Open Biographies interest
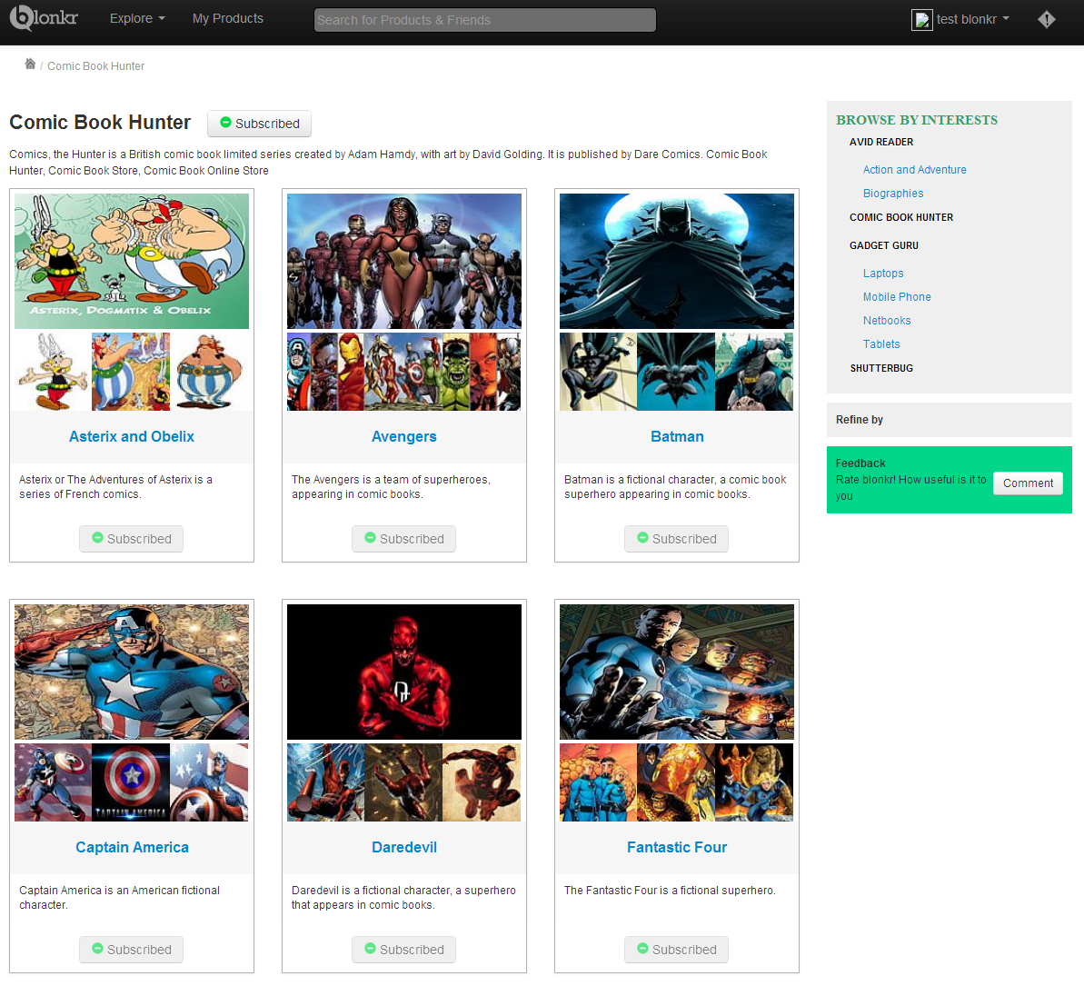1084x986 pixels. coord(893,193)
